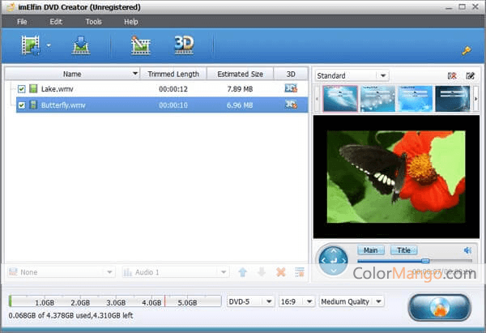This screenshot has width=486, height=333.
Task: Click the Import/Download toolbar icon
Action: click(80, 46)
